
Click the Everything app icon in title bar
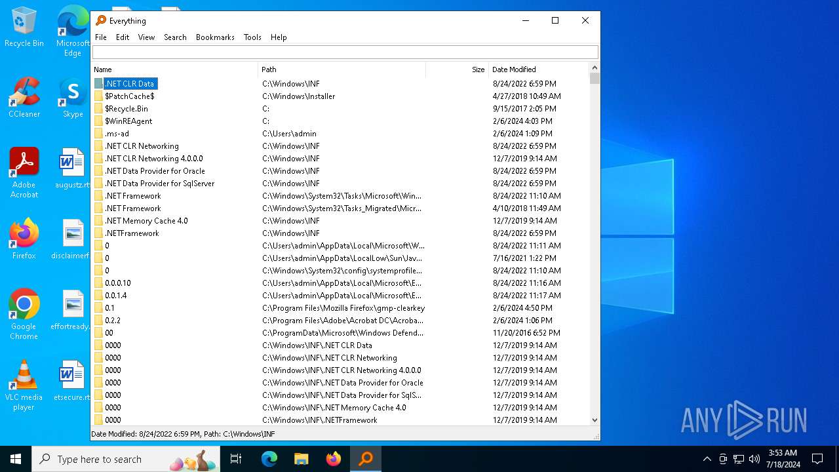(x=101, y=20)
